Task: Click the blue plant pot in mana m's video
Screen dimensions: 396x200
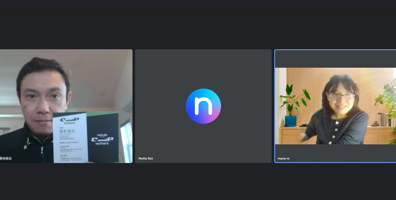Action: tap(290, 121)
